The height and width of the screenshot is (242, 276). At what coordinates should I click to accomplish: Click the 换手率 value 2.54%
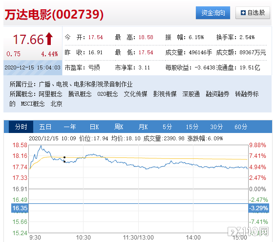247,37
